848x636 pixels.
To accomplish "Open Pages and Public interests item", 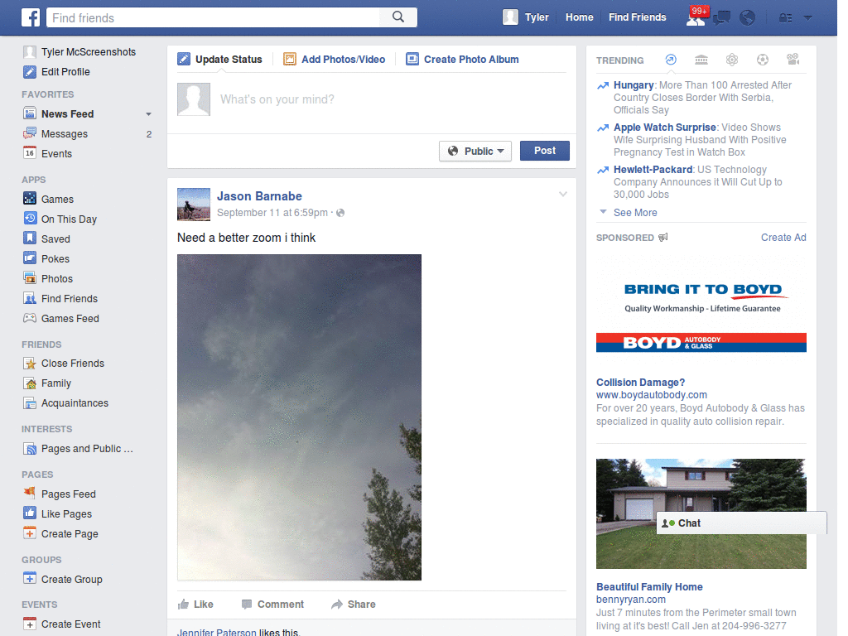I will 87,448.
